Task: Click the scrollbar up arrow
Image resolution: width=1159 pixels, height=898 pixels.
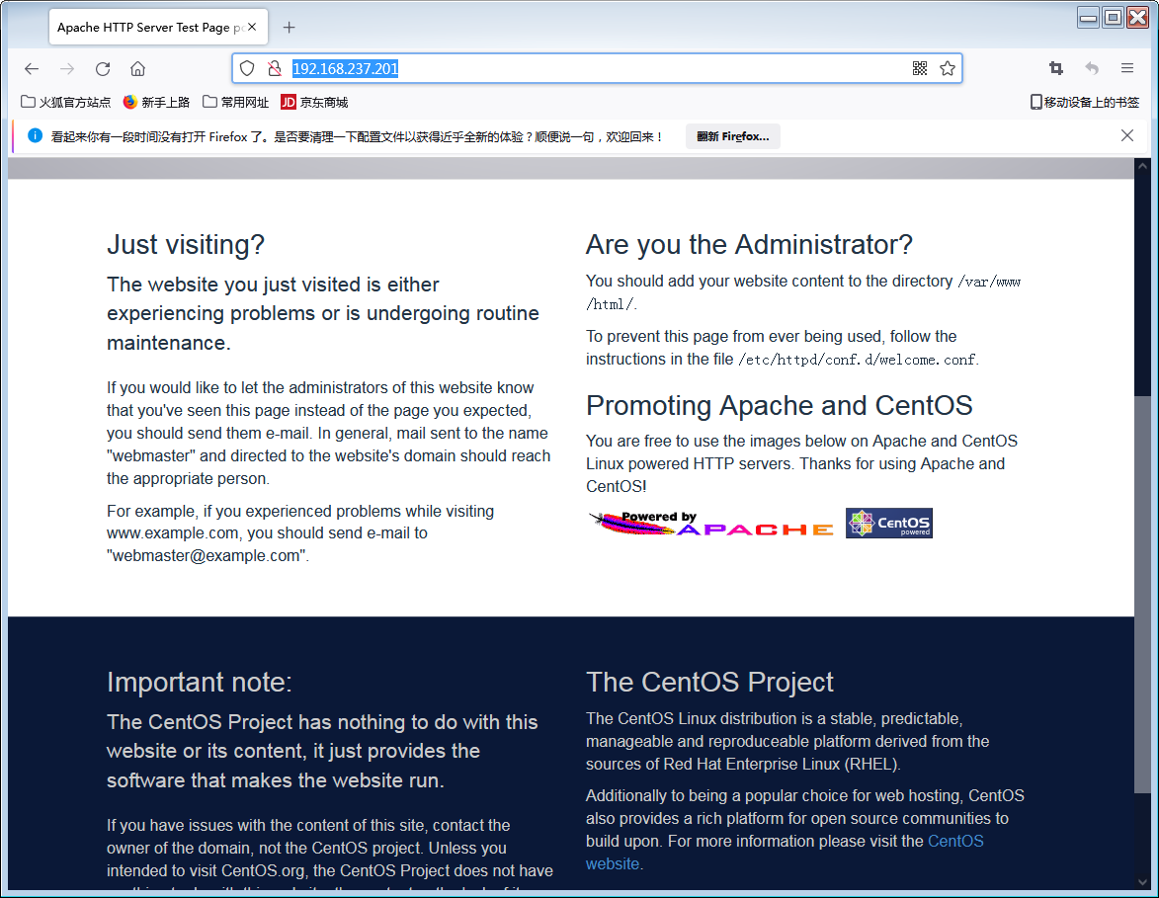Action: click(x=1143, y=166)
